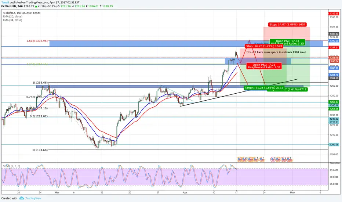Click the O:1291.76 open value in header
Screen dimensions: 342x202
64,6
